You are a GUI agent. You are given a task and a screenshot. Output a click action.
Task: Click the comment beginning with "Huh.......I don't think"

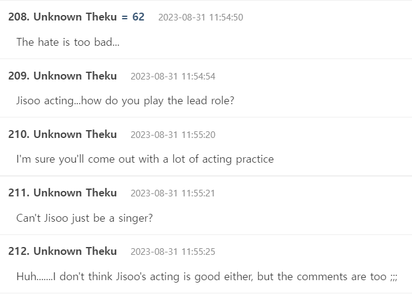(207, 277)
